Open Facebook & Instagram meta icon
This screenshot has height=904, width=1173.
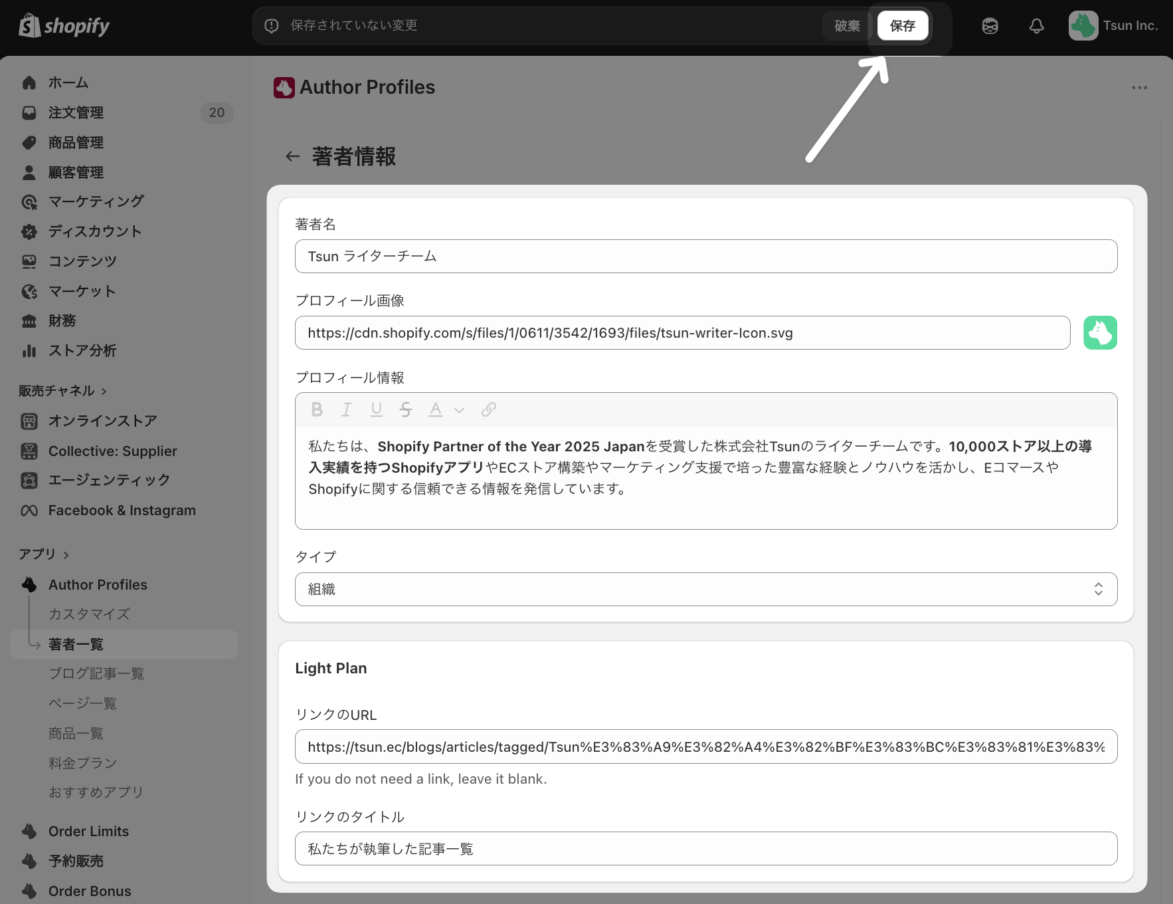click(x=29, y=510)
